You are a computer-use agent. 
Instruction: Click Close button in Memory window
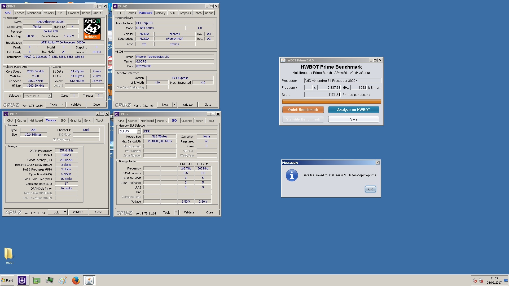(x=98, y=212)
